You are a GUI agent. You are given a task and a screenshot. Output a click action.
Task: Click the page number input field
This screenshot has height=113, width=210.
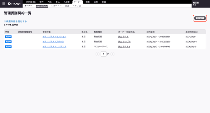[103, 54]
